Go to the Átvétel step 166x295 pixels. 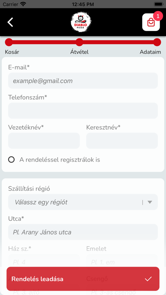click(x=79, y=52)
